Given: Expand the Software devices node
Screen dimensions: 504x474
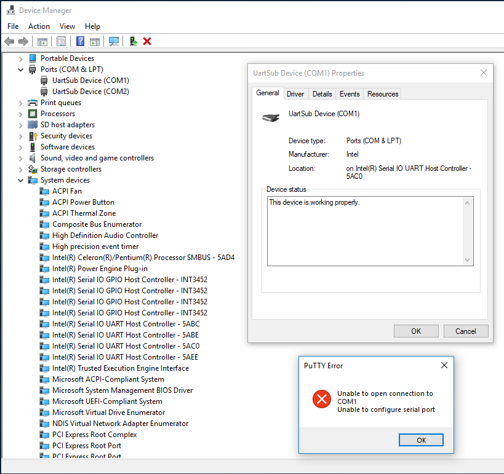Looking at the screenshot, I should click(20, 148).
